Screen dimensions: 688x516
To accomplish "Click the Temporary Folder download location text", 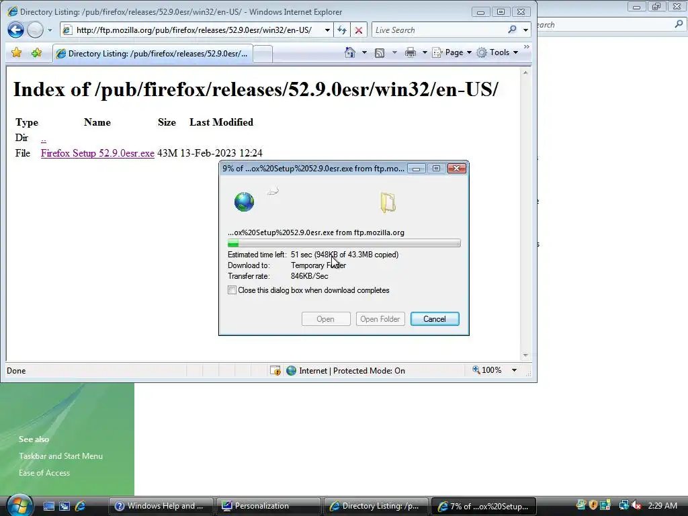I will click(318, 265).
